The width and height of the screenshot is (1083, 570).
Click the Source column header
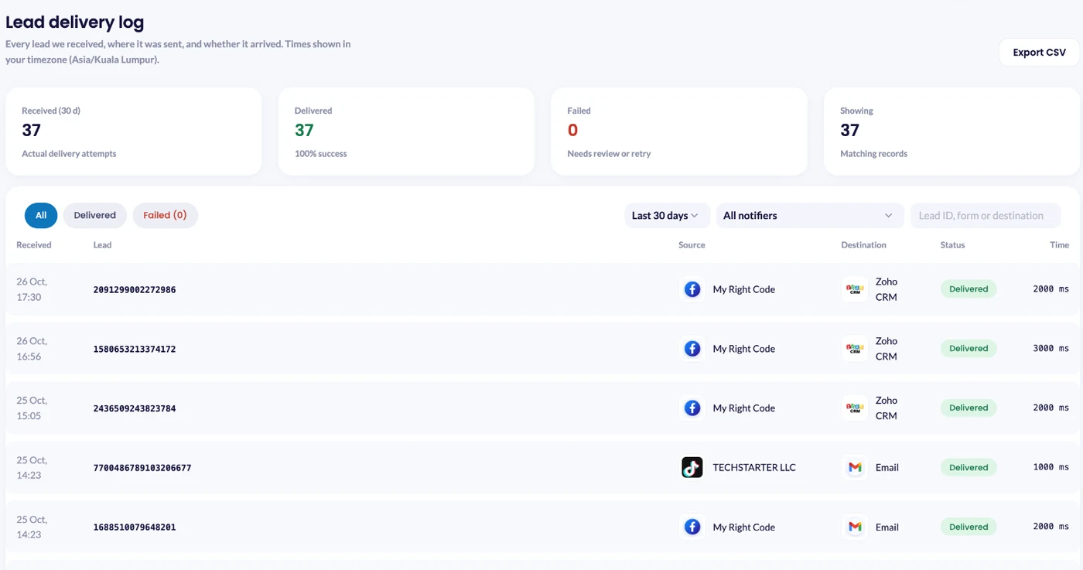coord(692,245)
